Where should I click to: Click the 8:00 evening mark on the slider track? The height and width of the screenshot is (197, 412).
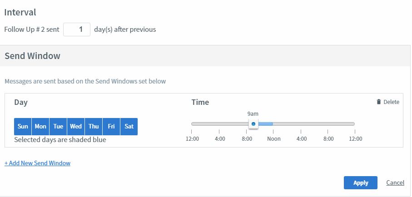[x=328, y=124]
